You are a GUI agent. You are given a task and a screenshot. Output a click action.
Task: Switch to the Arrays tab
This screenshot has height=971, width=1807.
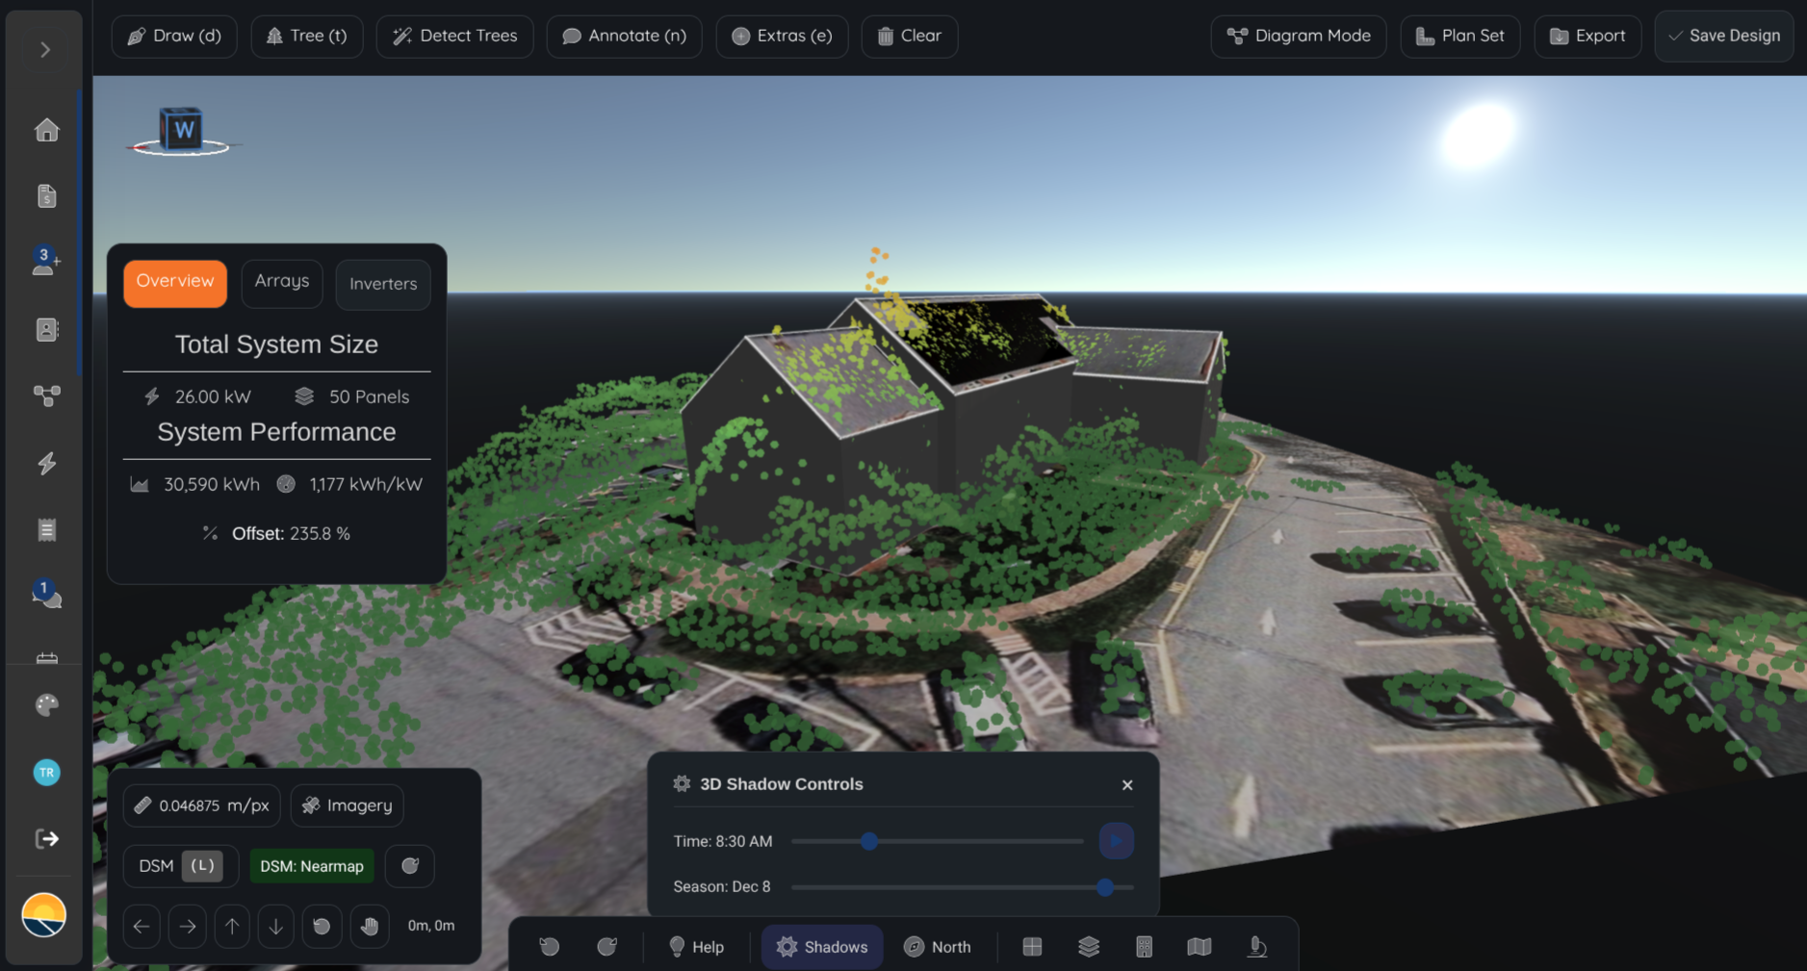281,282
